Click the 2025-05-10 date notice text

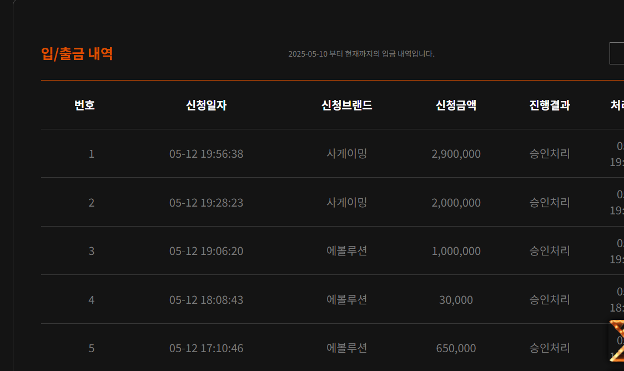(x=361, y=54)
